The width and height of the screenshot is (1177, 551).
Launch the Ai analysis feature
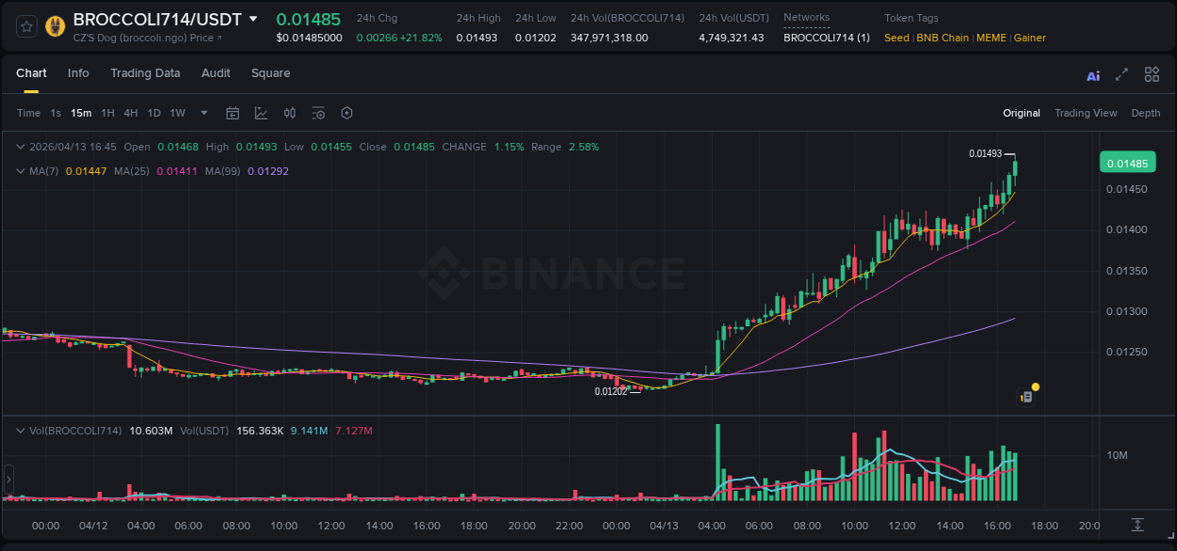click(x=1093, y=74)
